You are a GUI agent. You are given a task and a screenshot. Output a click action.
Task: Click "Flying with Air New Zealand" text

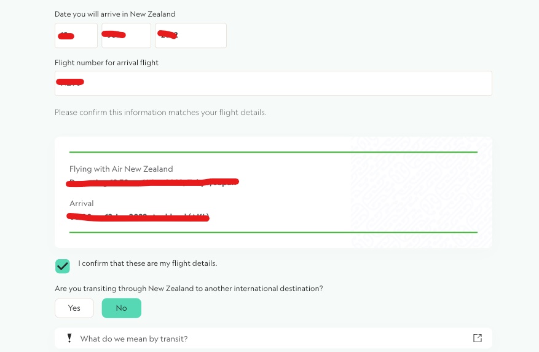(121, 169)
